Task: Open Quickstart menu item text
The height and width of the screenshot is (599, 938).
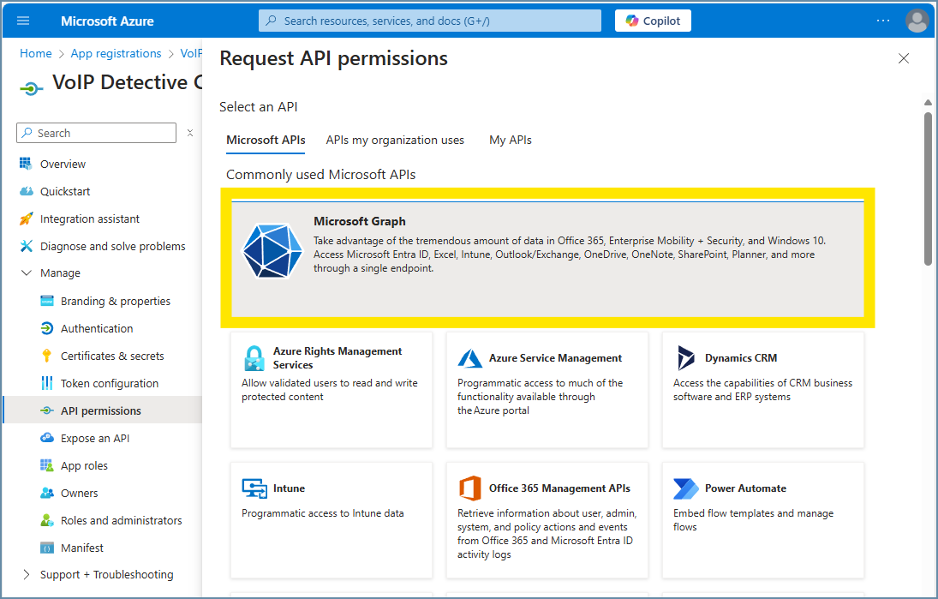Action: pyautogui.click(x=65, y=191)
